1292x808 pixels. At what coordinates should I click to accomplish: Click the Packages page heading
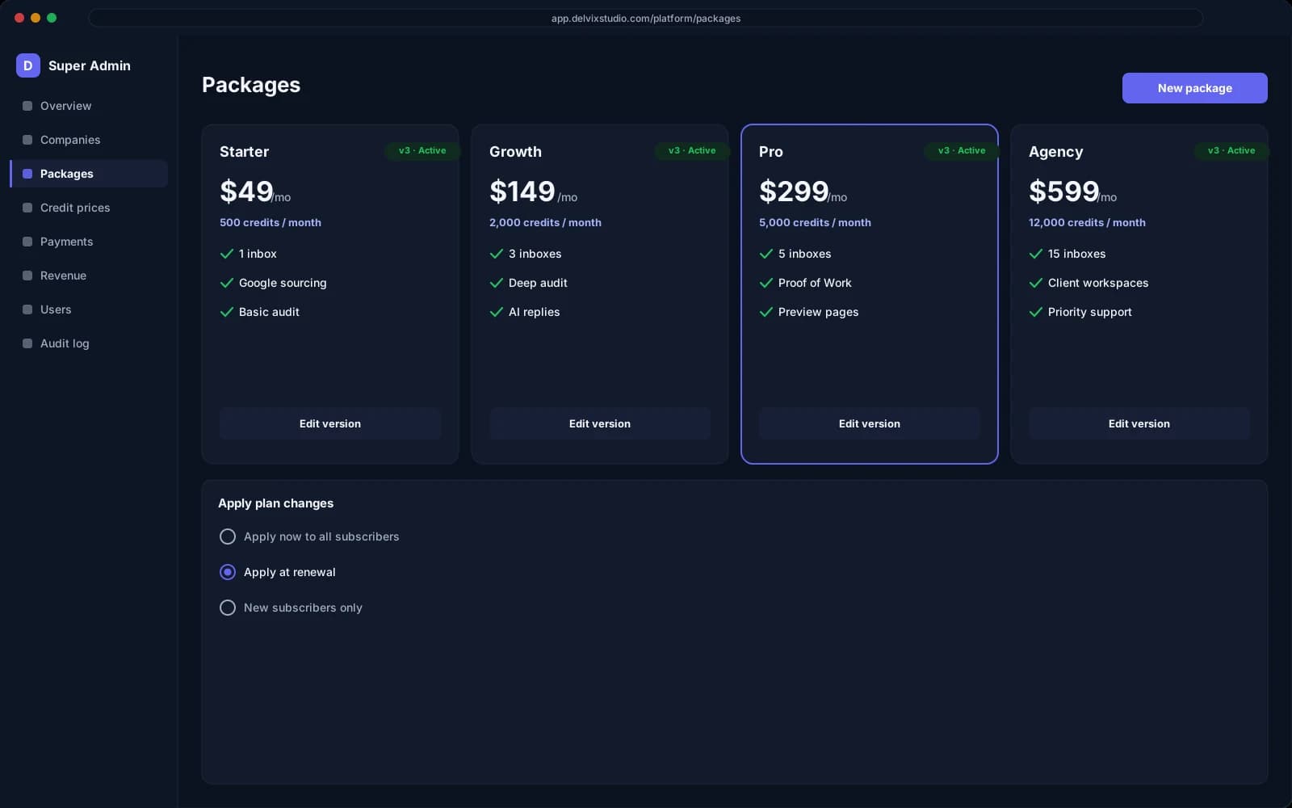point(251,85)
